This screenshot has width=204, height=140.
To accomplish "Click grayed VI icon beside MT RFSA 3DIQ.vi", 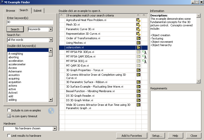I will pyautogui.click(x=138, y=61).
